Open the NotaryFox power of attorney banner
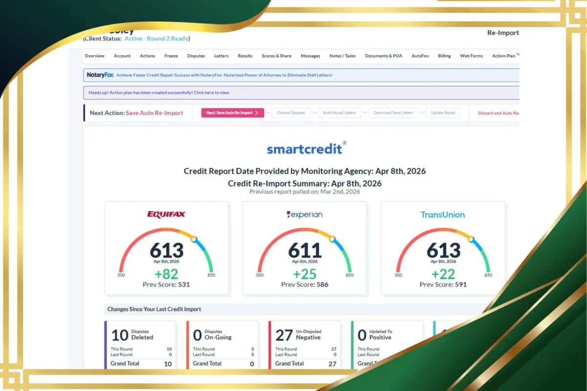The width and height of the screenshot is (587, 391). coord(301,75)
